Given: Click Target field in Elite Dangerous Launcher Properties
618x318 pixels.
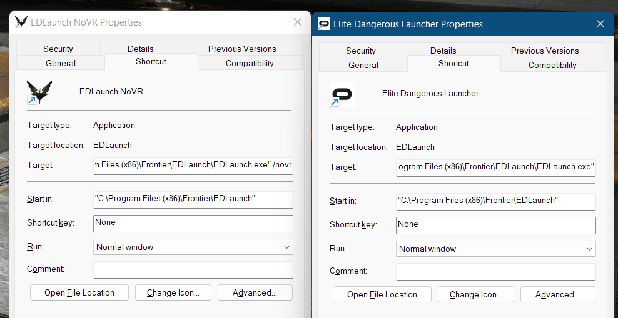Looking at the screenshot, I should [496, 167].
